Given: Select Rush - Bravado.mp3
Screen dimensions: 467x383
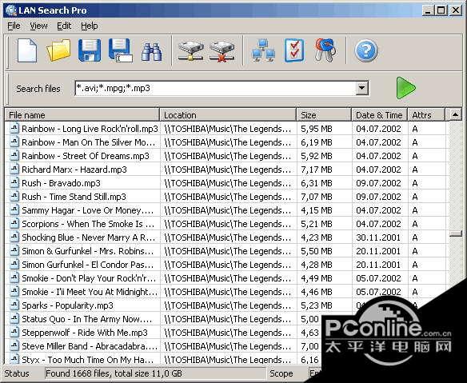Looking at the screenshot, I should coord(61,183).
